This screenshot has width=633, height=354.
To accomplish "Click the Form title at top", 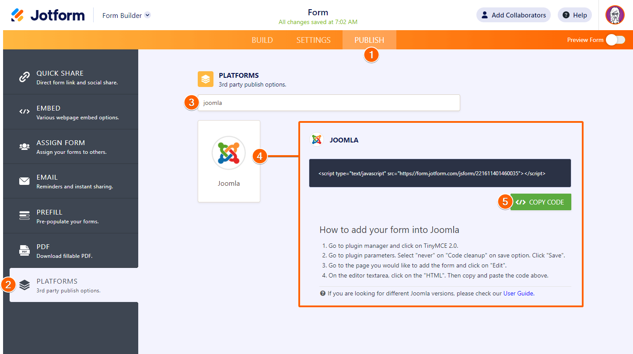I will pos(318,12).
